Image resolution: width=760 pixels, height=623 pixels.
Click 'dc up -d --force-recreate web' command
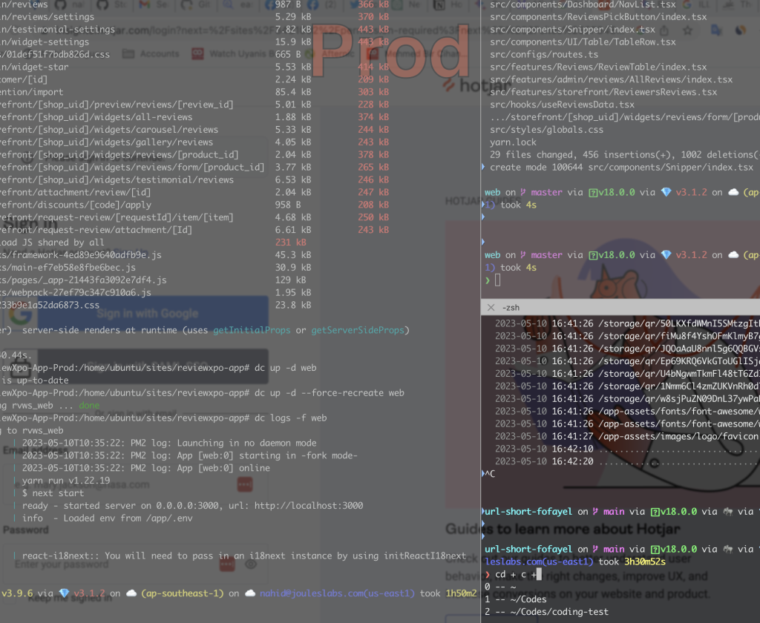point(330,392)
